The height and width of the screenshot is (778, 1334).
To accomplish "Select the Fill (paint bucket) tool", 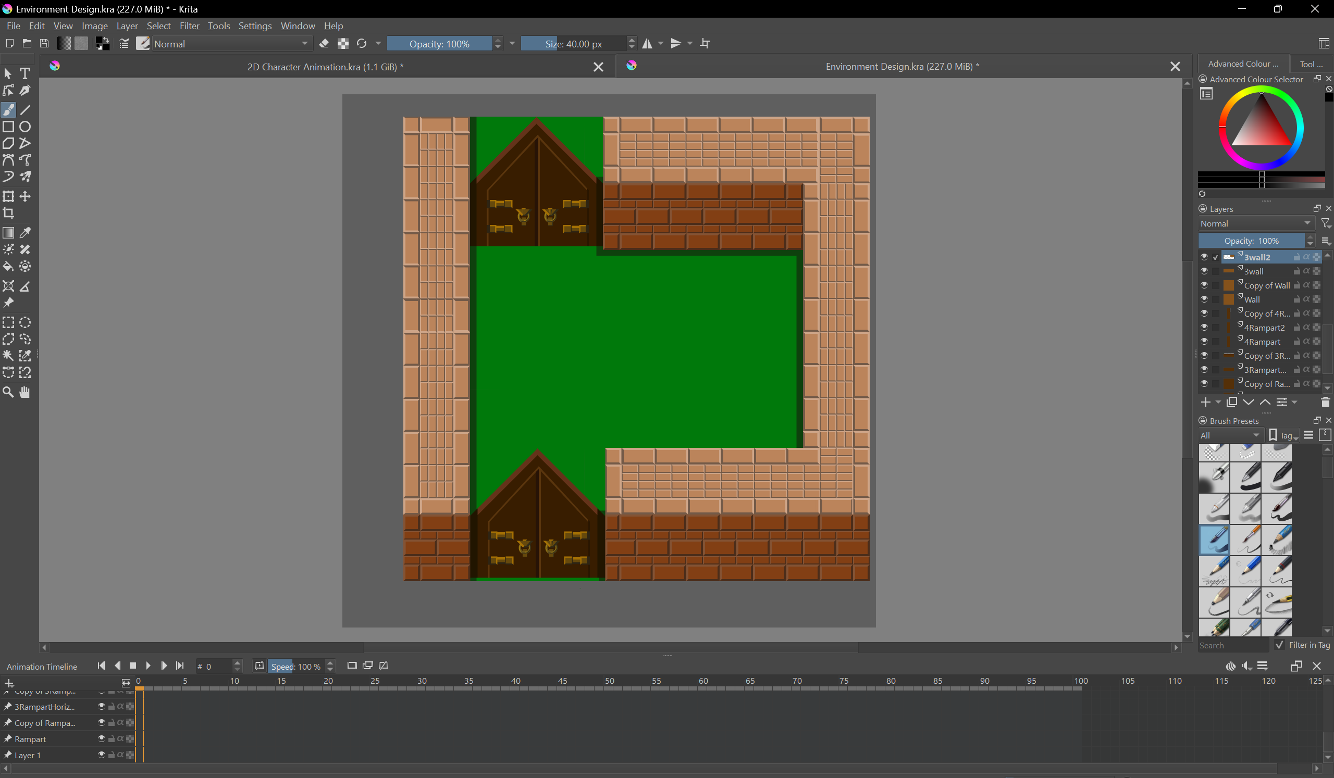I will (8, 267).
